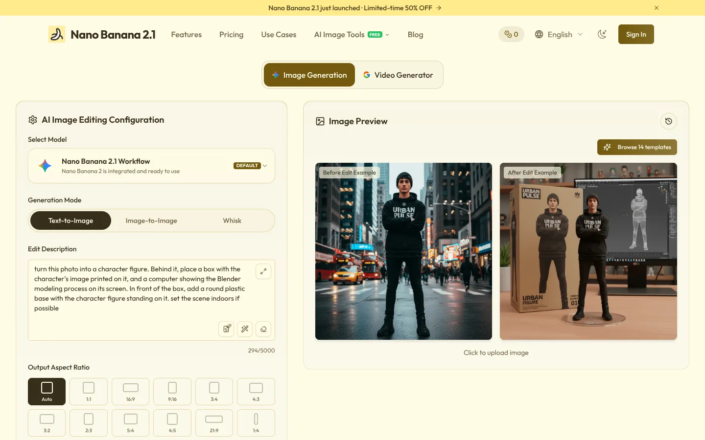705x440 pixels.
Task: Choose the 16:9 aspect ratio
Action: tap(131, 392)
